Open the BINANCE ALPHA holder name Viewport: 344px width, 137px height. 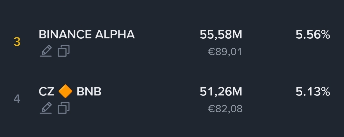point(87,35)
